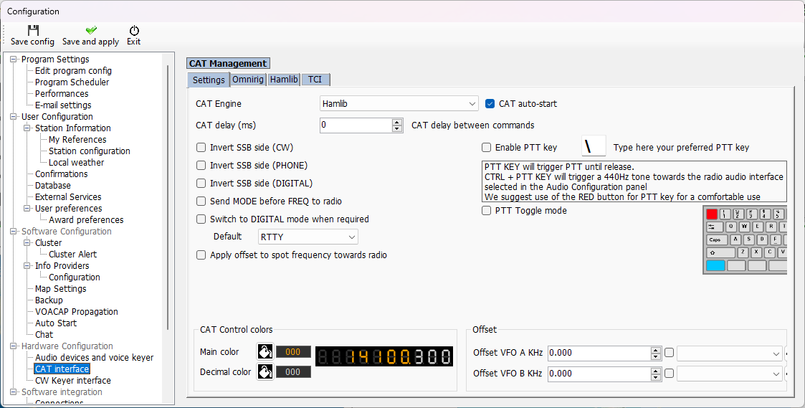Click the Save config floppy icon

(x=33, y=30)
